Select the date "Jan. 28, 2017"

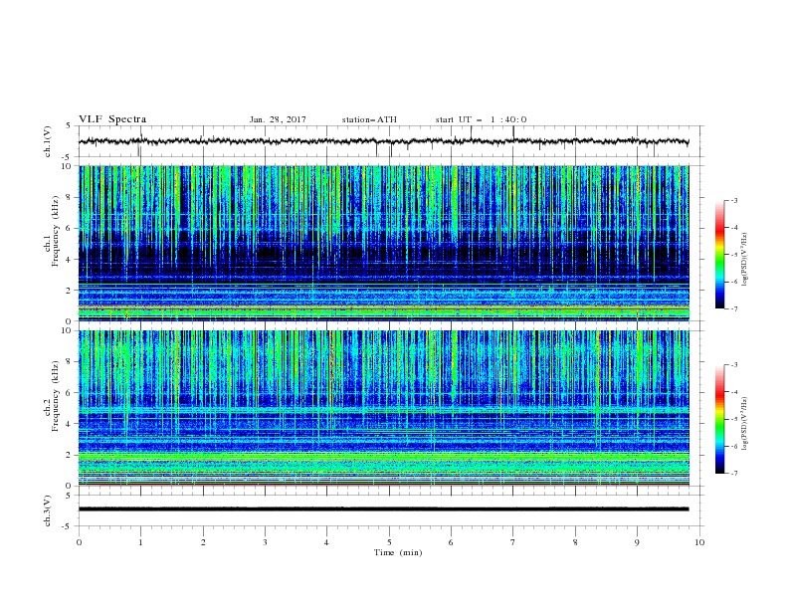(x=278, y=119)
